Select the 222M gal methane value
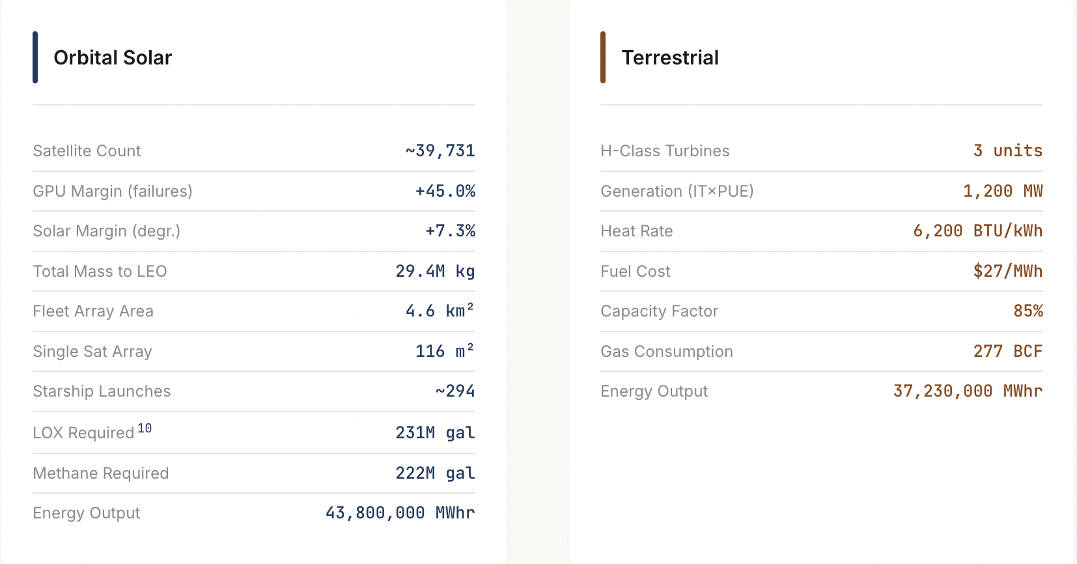This screenshot has height=564, width=1077. pyautogui.click(x=435, y=473)
